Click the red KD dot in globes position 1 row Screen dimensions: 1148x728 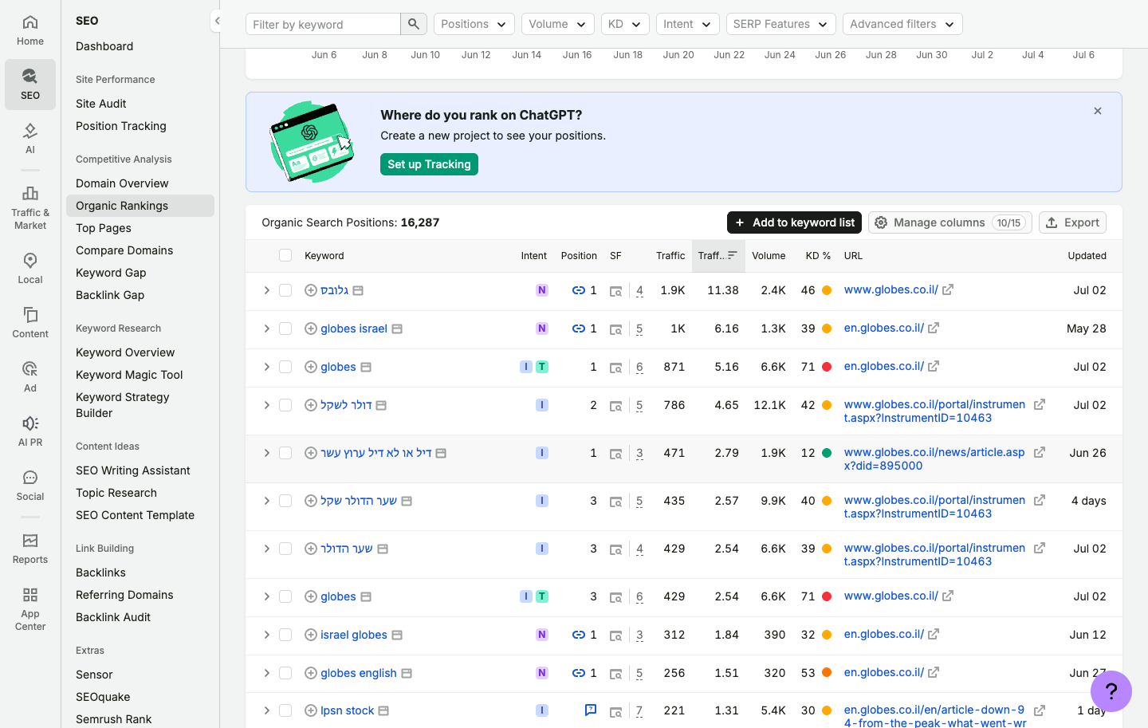tap(827, 367)
